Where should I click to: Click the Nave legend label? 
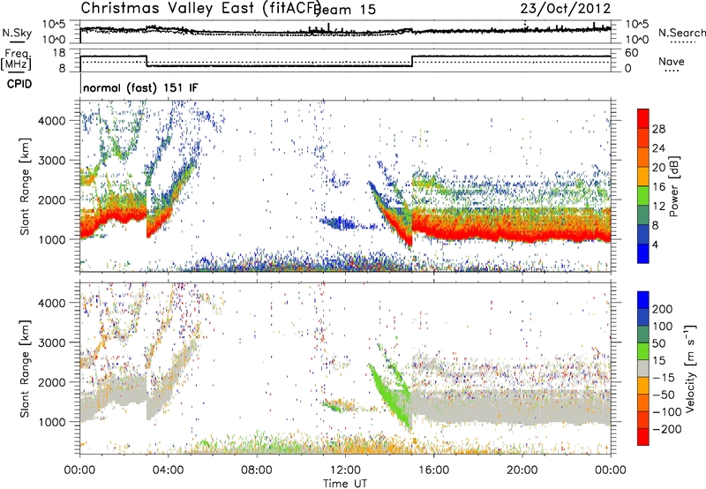[672, 61]
